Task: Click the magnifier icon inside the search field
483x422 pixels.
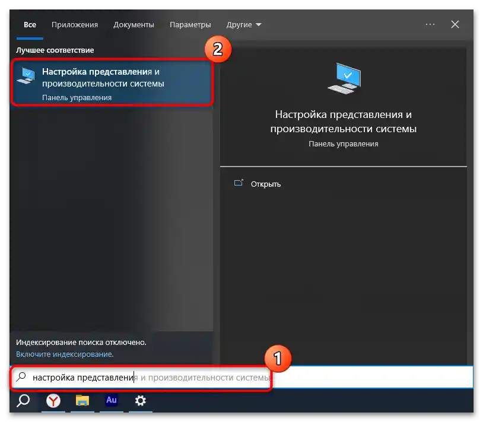Action: click(21, 378)
